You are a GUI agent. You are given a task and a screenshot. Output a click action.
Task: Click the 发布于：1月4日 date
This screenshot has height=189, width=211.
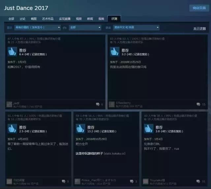pos(153,139)
